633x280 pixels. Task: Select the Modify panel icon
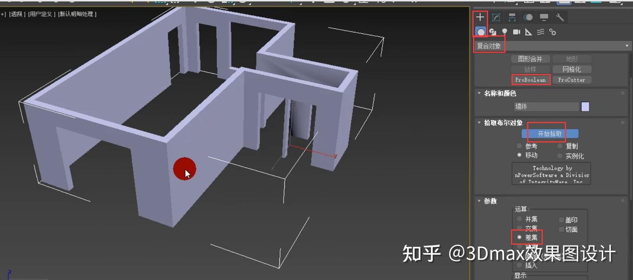(x=496, y=17)
